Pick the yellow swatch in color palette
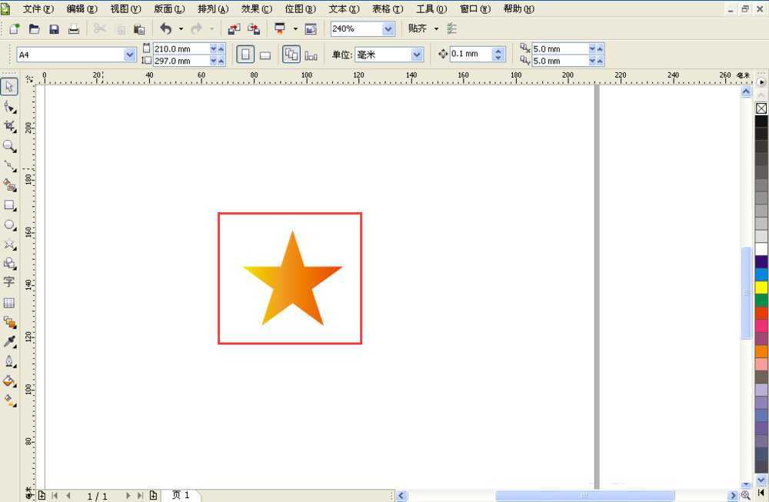769x502 pixels. pyautogui.click(x=761, y=288)
